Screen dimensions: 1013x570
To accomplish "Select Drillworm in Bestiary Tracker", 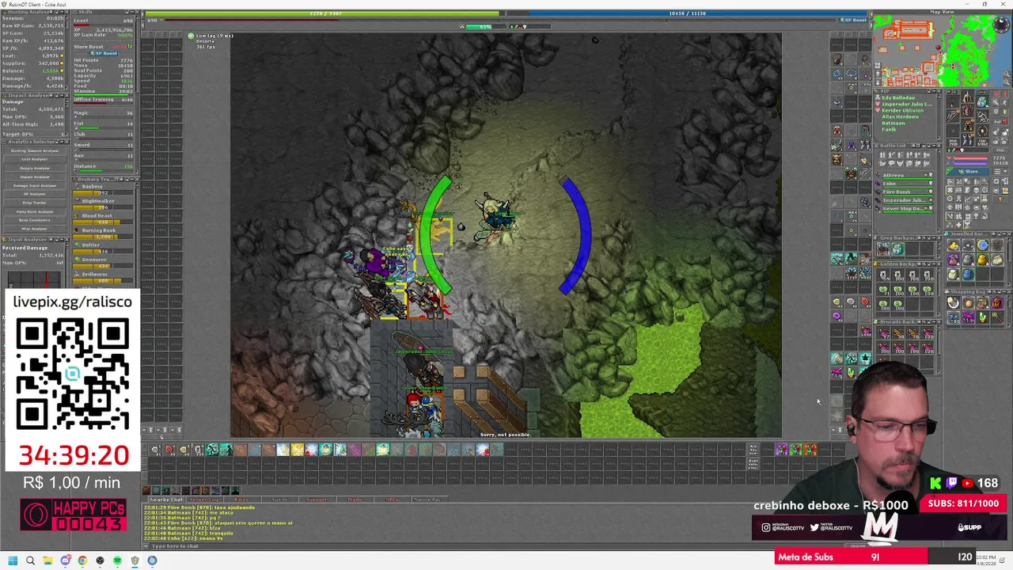I will tap(104, 277).
